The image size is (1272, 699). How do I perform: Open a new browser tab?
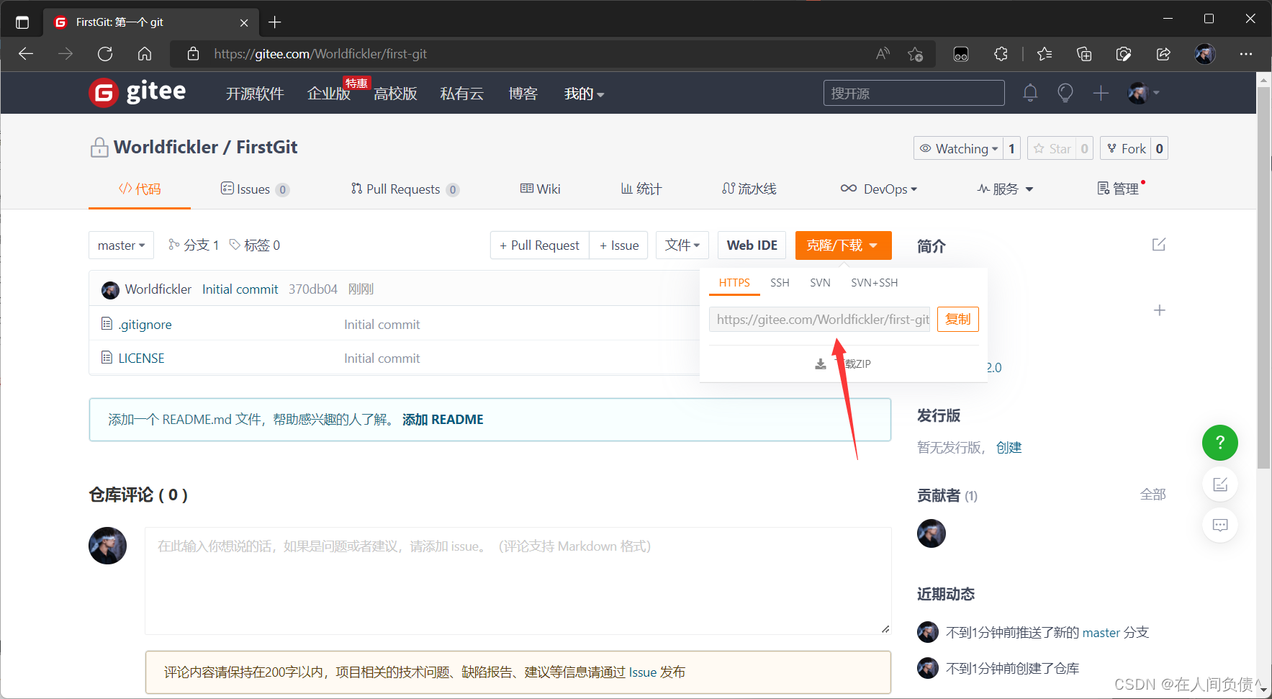coord(274,22)
